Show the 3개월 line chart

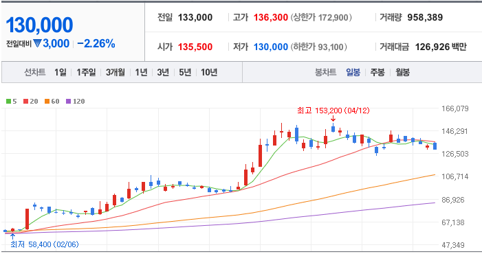[x=116, y=72]
